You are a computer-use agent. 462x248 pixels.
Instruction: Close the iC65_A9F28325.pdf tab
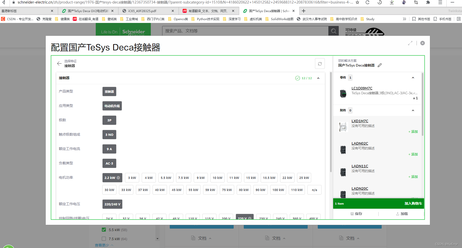173,11
